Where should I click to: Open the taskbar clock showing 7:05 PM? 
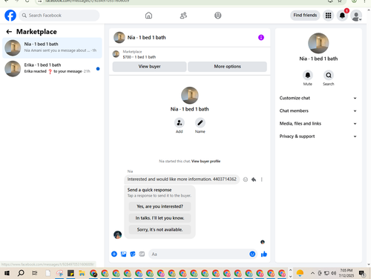[x=346, y=273]
